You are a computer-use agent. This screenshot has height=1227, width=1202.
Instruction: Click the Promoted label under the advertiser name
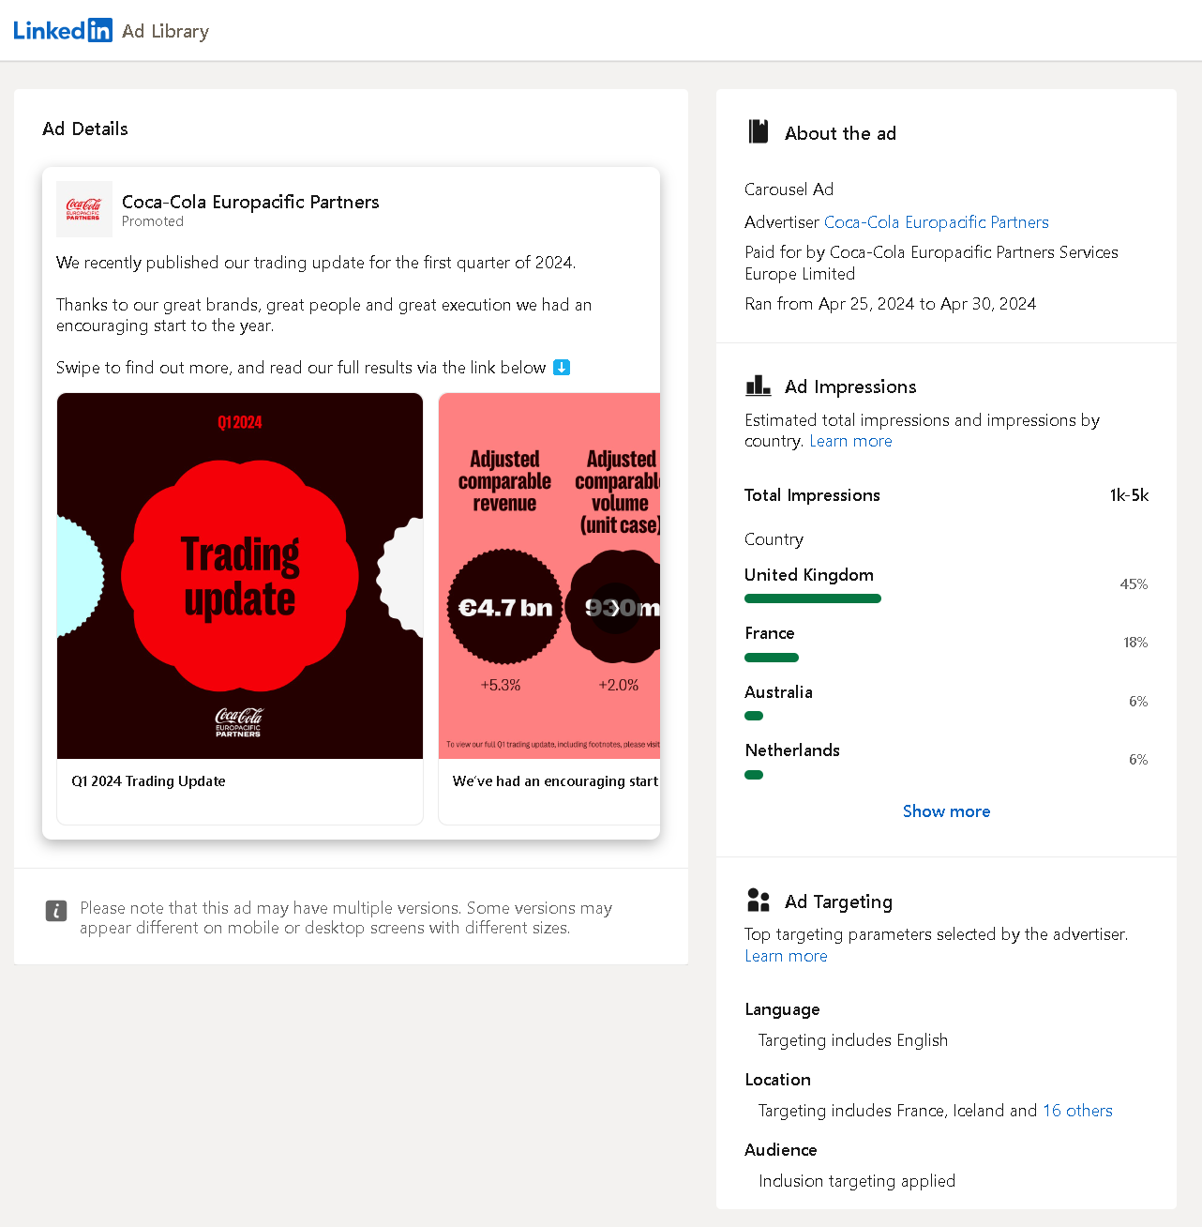click(152, 221)
